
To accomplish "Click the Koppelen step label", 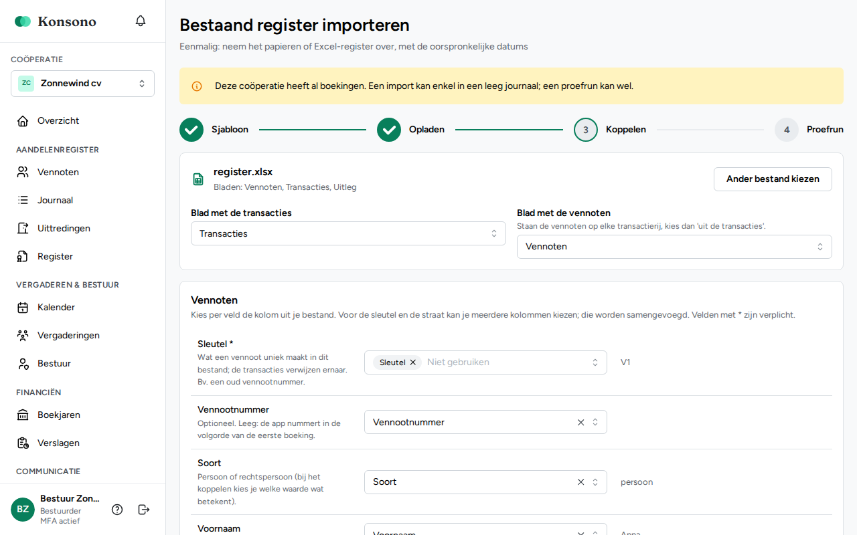I will tap(626, 130).
